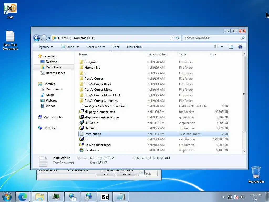Open the globe with clock taskbar icon

(88, 197)
